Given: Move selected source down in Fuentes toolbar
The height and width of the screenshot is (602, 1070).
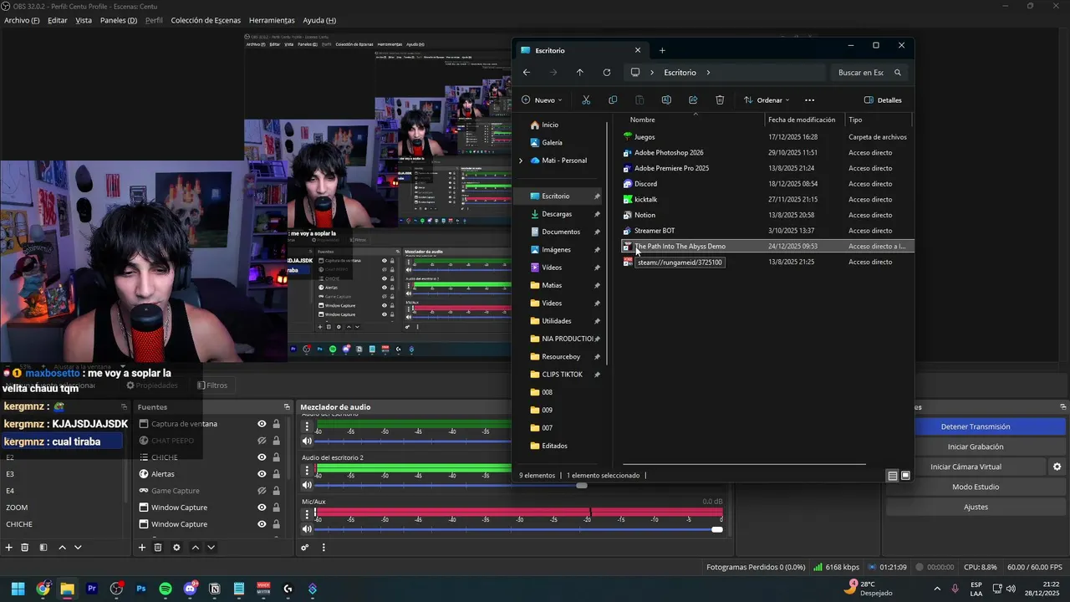Looking at the screenshot, I should point(211,548).
